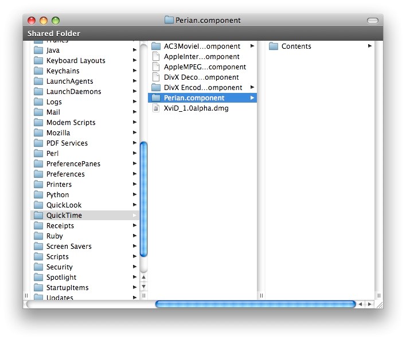
Task: Select the Modem Scripts row
Action: (x=85, y=122)
